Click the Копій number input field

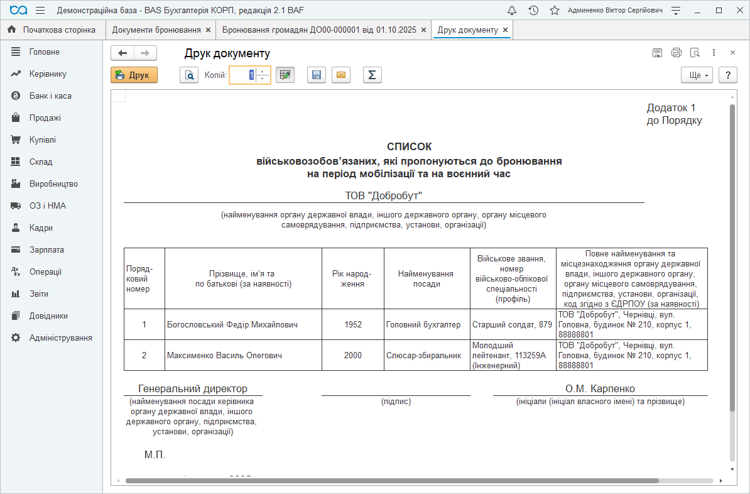(244, 75)
